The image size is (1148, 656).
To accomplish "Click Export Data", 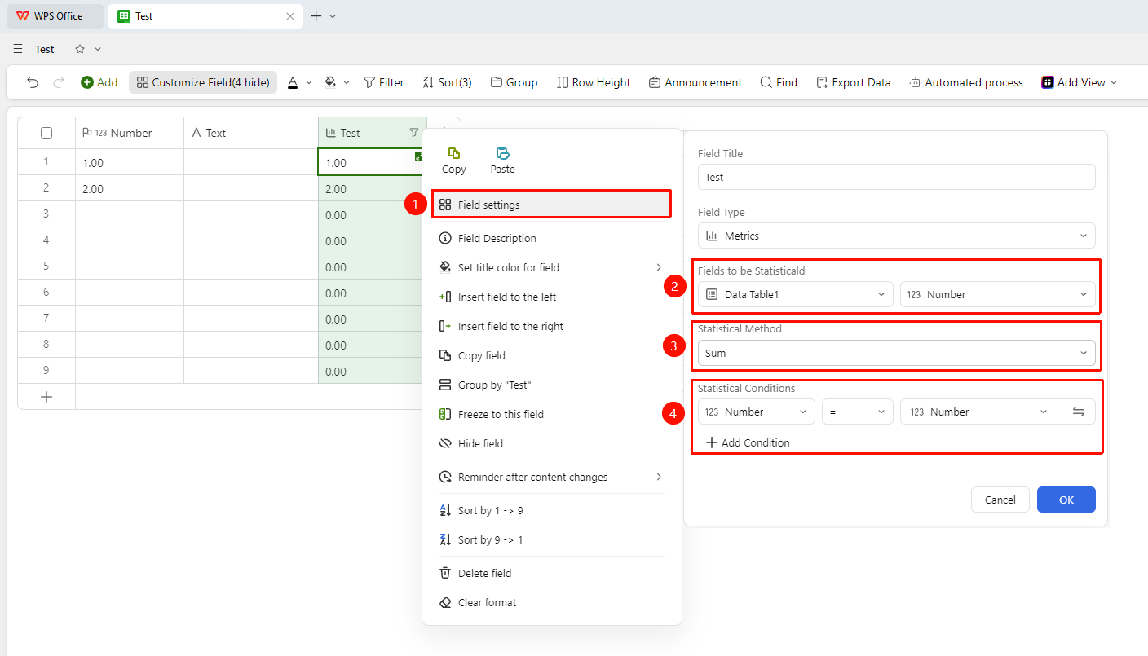I will 853,82.
